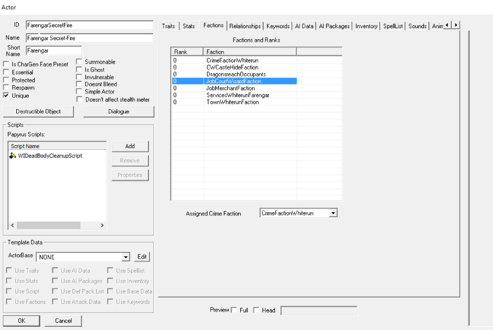
Task: Open the AI Packages tab
Action: point(334,26)
